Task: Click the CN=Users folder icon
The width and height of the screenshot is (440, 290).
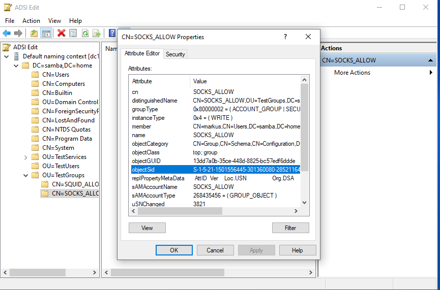Action: tap(35, 75)
